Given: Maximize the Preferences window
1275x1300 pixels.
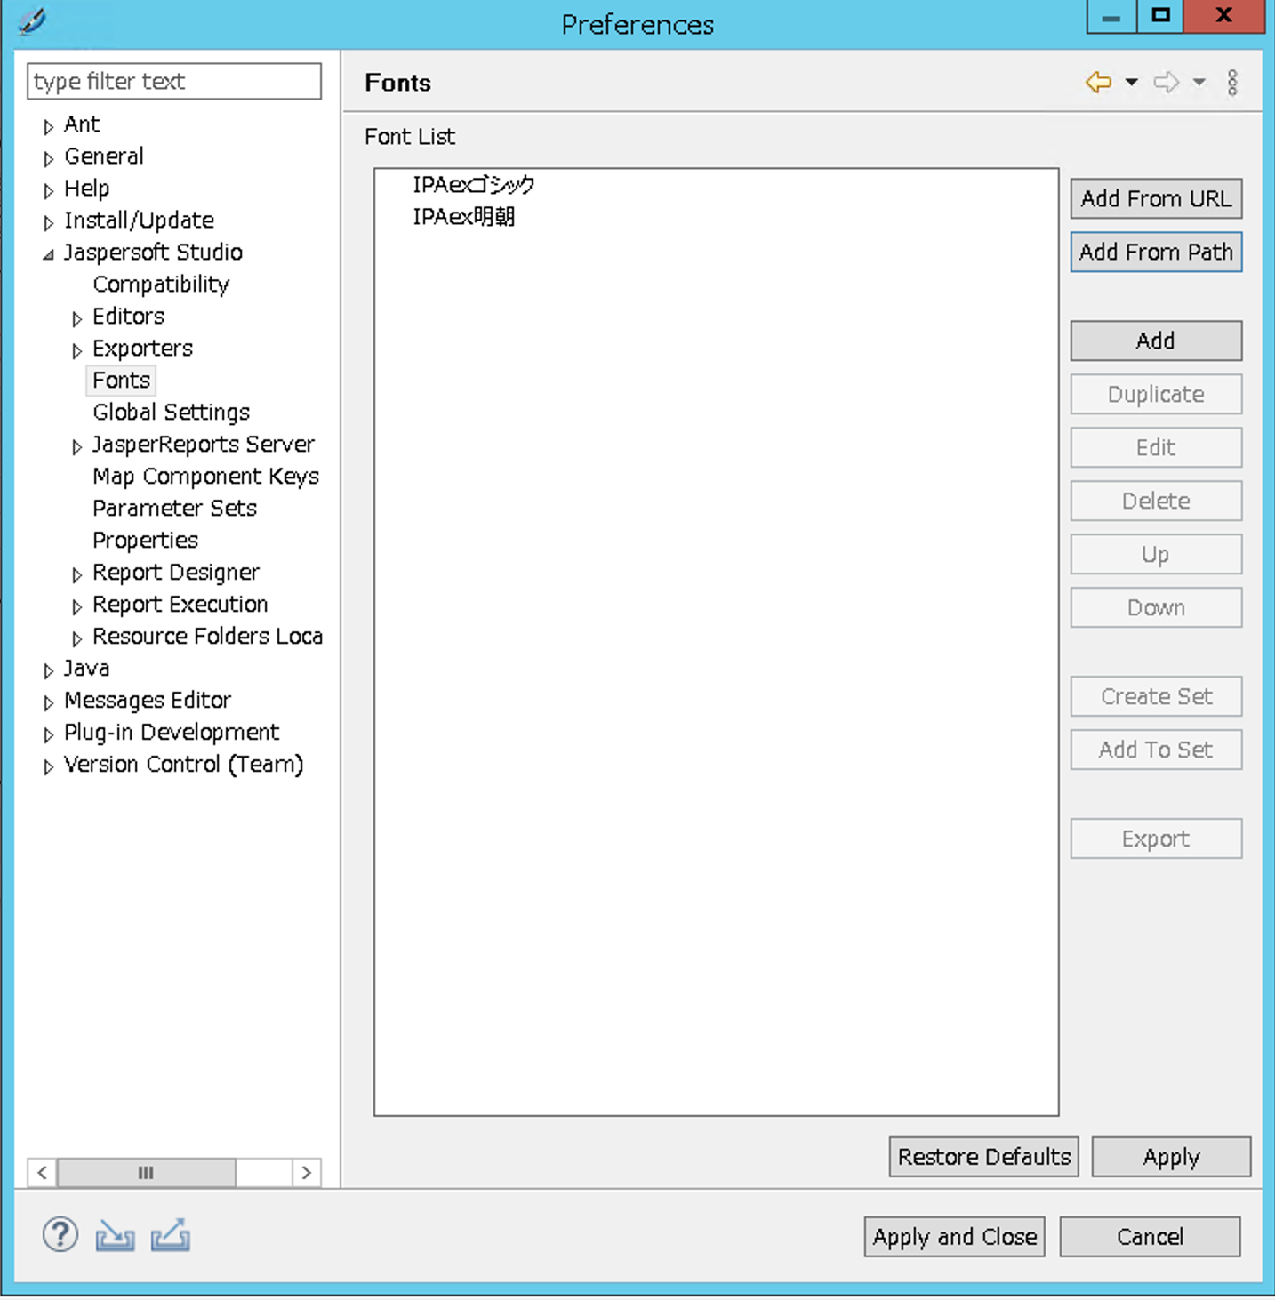Looking at the screenshot, I should pyautogui.click(x=1160, y=16).
